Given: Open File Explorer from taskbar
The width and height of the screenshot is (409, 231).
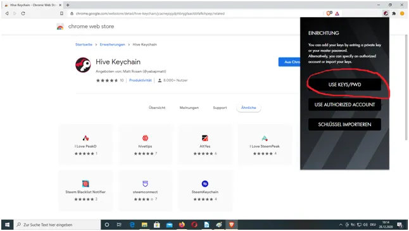Looking at the screenshot, I should tap(144, 225).
